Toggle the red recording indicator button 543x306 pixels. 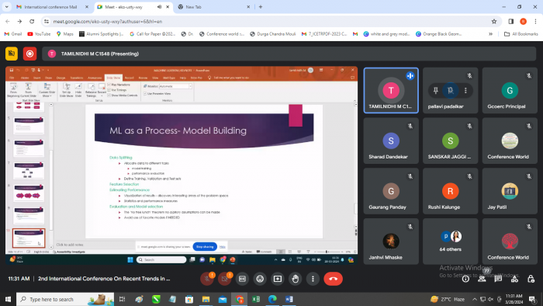click(29, 54)
